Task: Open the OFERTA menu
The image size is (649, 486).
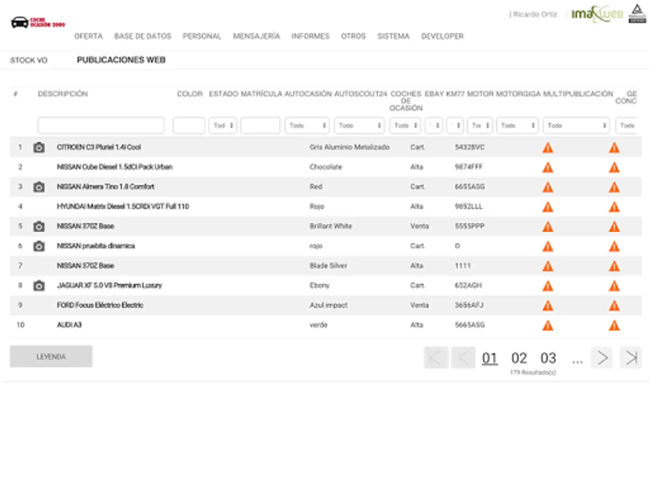Action: tap(88, 36)
